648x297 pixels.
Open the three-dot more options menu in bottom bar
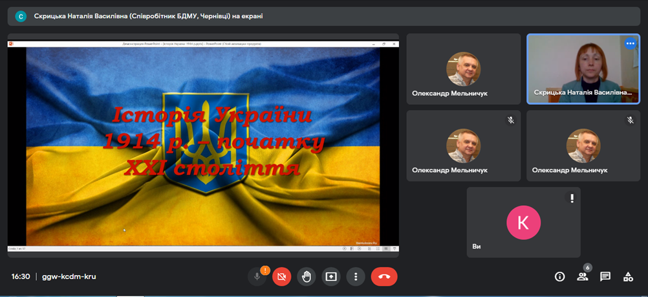click(356, 277)
